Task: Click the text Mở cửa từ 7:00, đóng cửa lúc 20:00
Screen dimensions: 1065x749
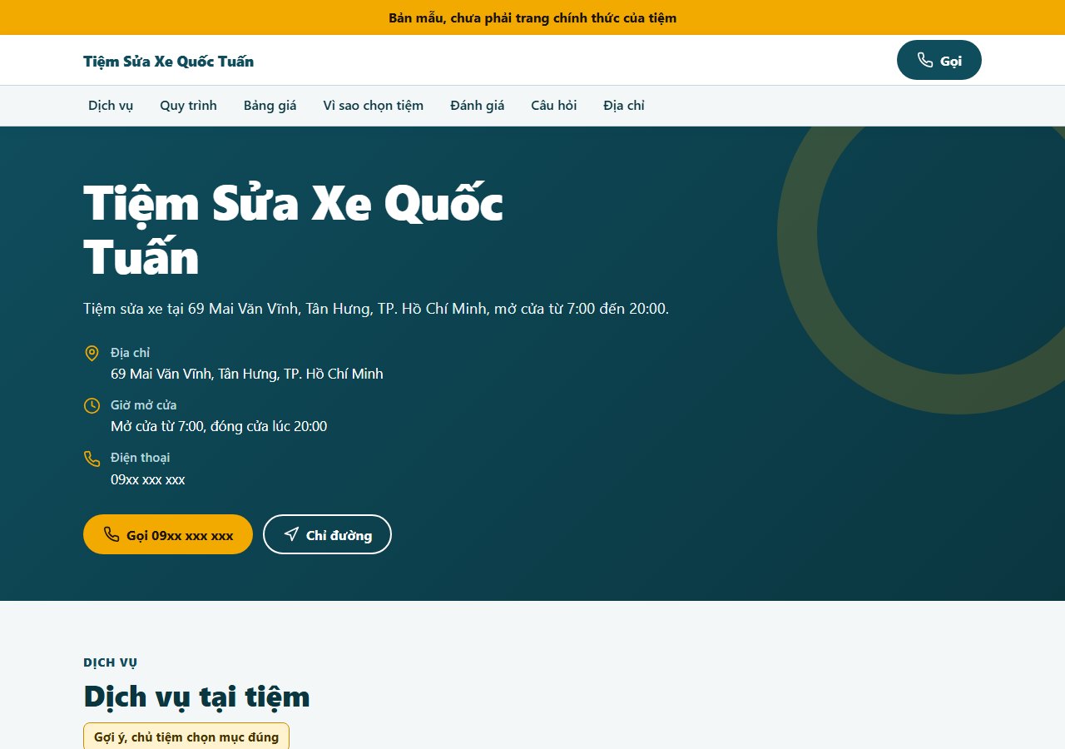Action: click(219, 426)
